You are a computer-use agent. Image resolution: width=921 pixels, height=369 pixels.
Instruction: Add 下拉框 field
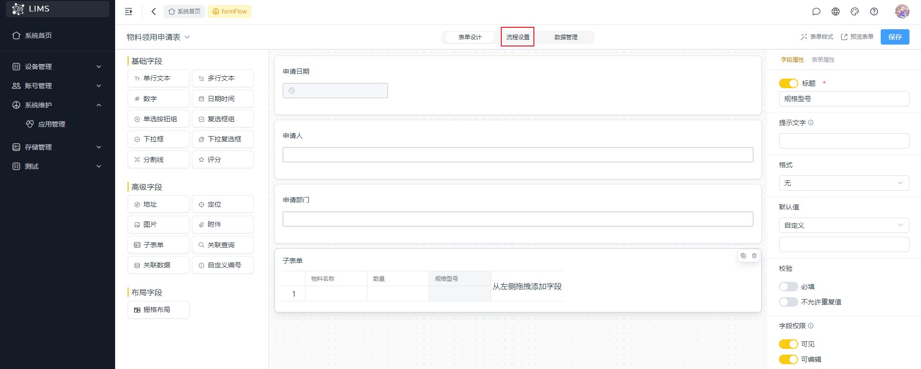(158, 139)
